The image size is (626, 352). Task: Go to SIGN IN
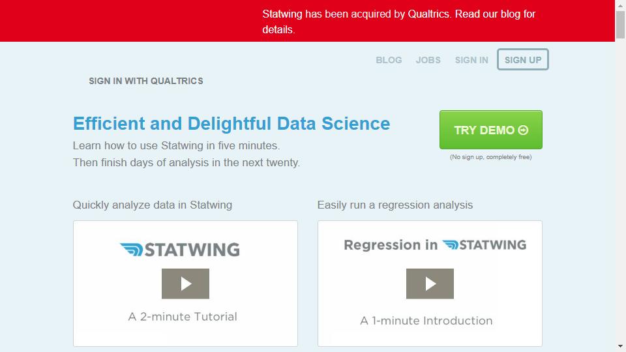click(471, 60)
